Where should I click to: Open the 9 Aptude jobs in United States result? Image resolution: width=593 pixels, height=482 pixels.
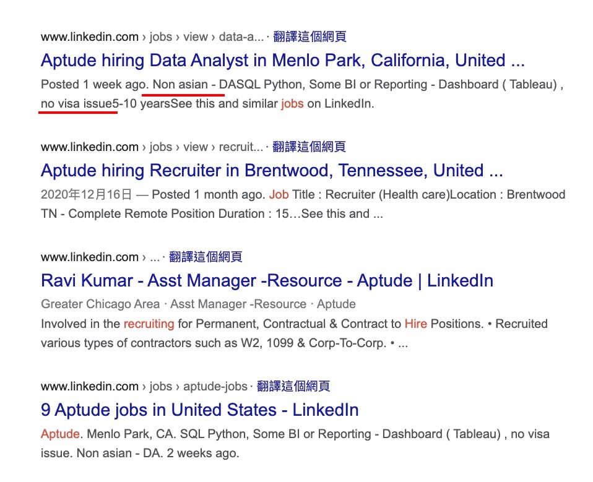pyautogui.click(x=200, y=410)
